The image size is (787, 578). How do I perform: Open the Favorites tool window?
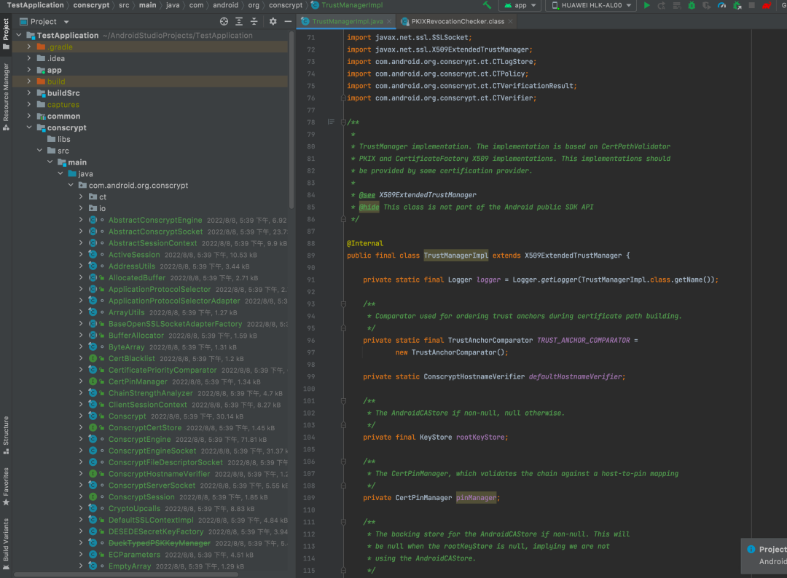tap(6, 486)
